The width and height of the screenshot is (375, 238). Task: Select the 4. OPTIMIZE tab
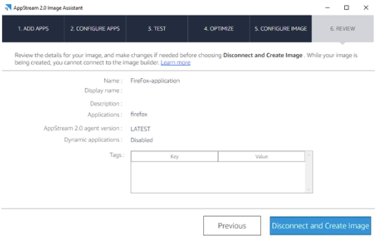219,28
